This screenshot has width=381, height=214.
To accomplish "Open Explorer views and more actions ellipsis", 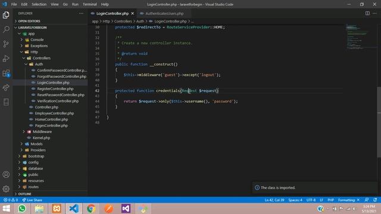I will coord(81,13).
